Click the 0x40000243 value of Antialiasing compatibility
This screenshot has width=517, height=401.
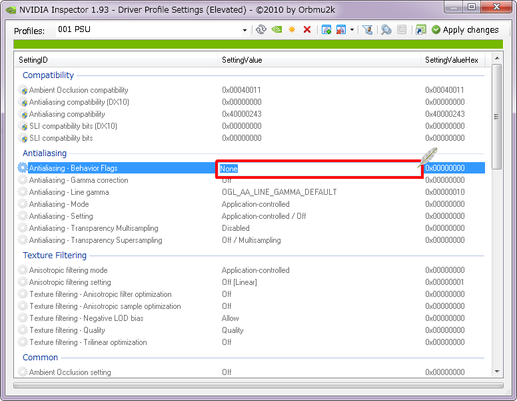(242, 114)
